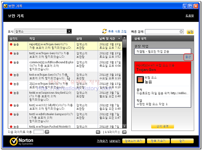Go to next page double-arrow button
Screen dimensions: 202x150
tap(124, 132)
